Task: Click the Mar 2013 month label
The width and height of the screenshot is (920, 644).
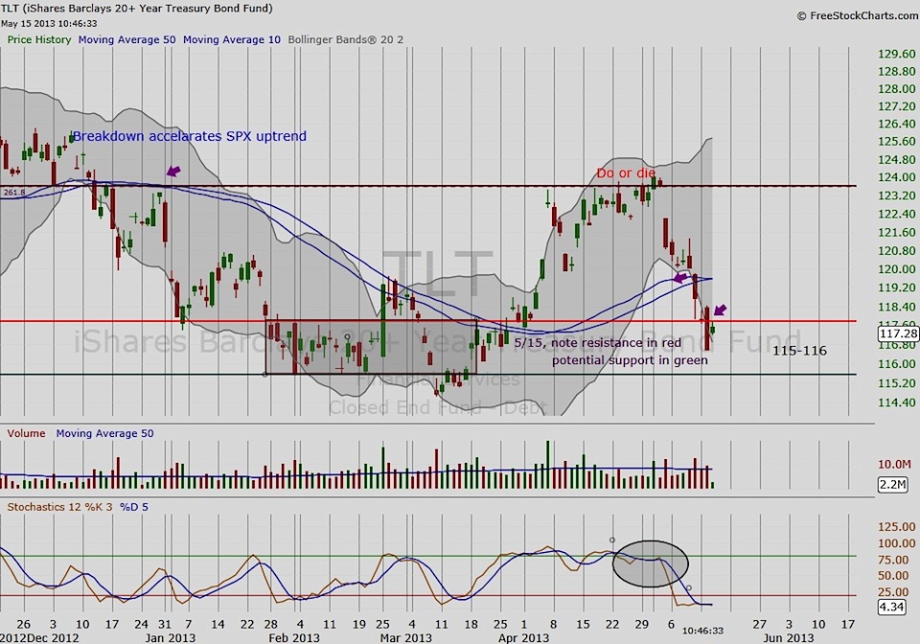Action: (x=405, y=638)
